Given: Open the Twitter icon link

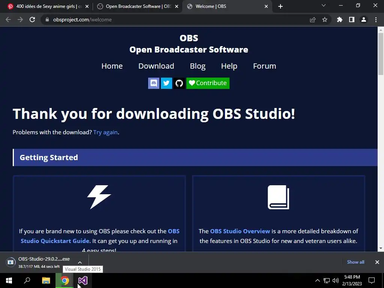Looking at the screenshot, I should 166,83.
